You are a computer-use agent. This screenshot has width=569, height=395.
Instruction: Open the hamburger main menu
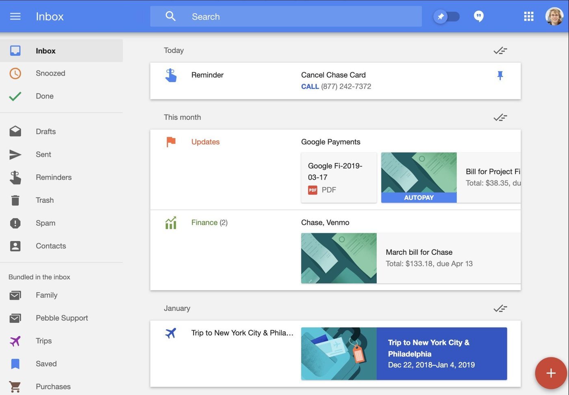tap(15, 16)
